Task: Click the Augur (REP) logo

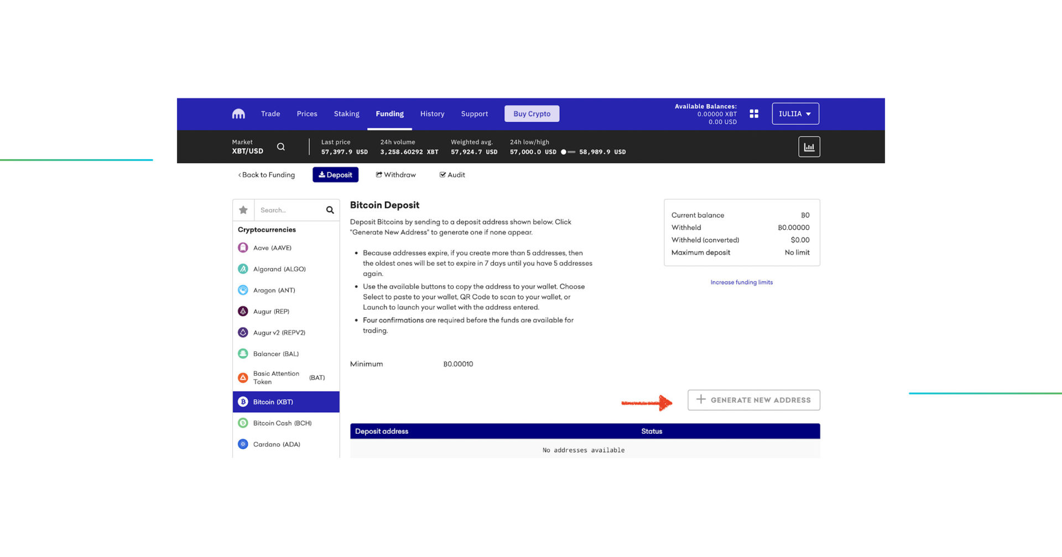Action: (243, 311)
